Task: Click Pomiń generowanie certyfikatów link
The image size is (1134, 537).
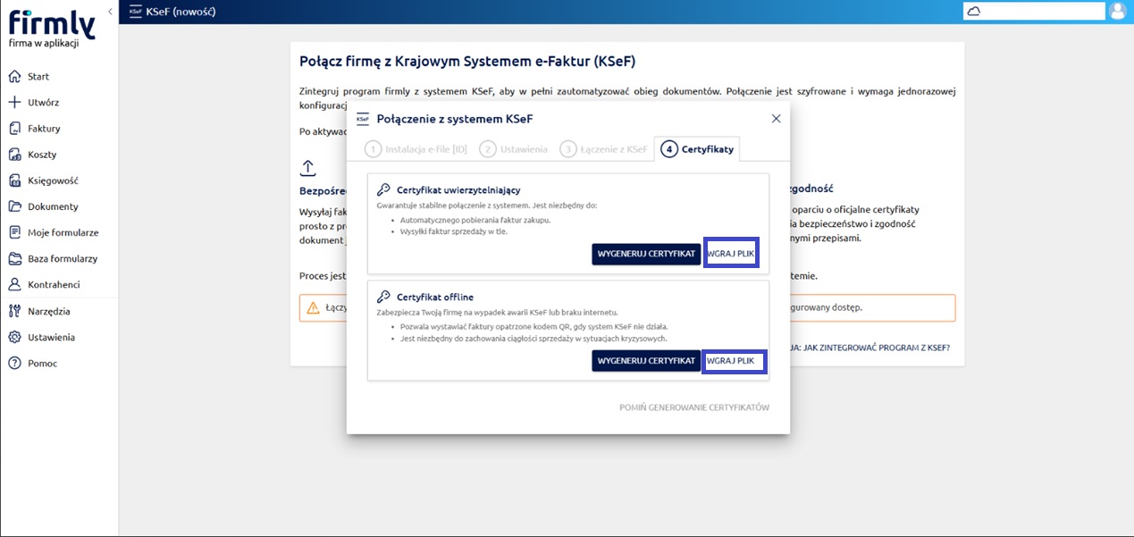Action: tap(693, 407)
